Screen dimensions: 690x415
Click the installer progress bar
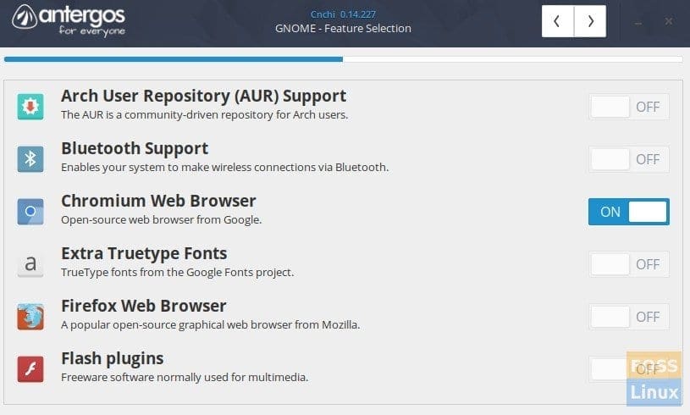click(343, 59)
